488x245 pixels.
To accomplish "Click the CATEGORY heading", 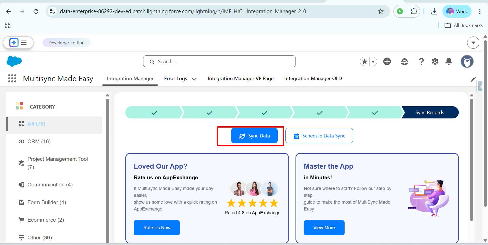I will [42, 107].
